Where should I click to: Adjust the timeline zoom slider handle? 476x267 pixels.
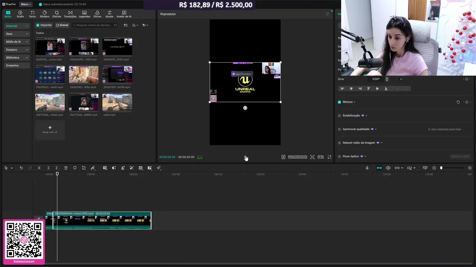pyautogui.click(x=441, y=168)
